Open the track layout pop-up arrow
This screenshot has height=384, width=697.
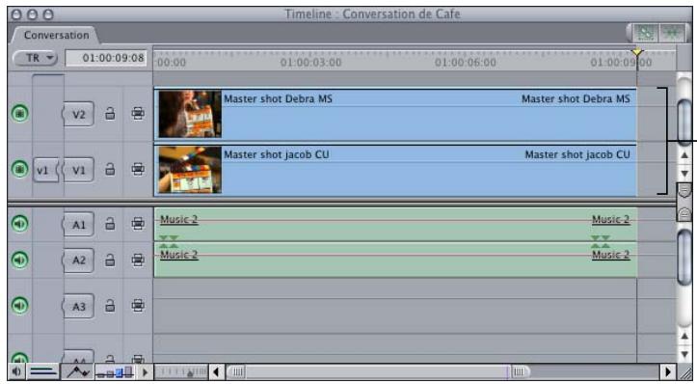[x=145, y=371]
